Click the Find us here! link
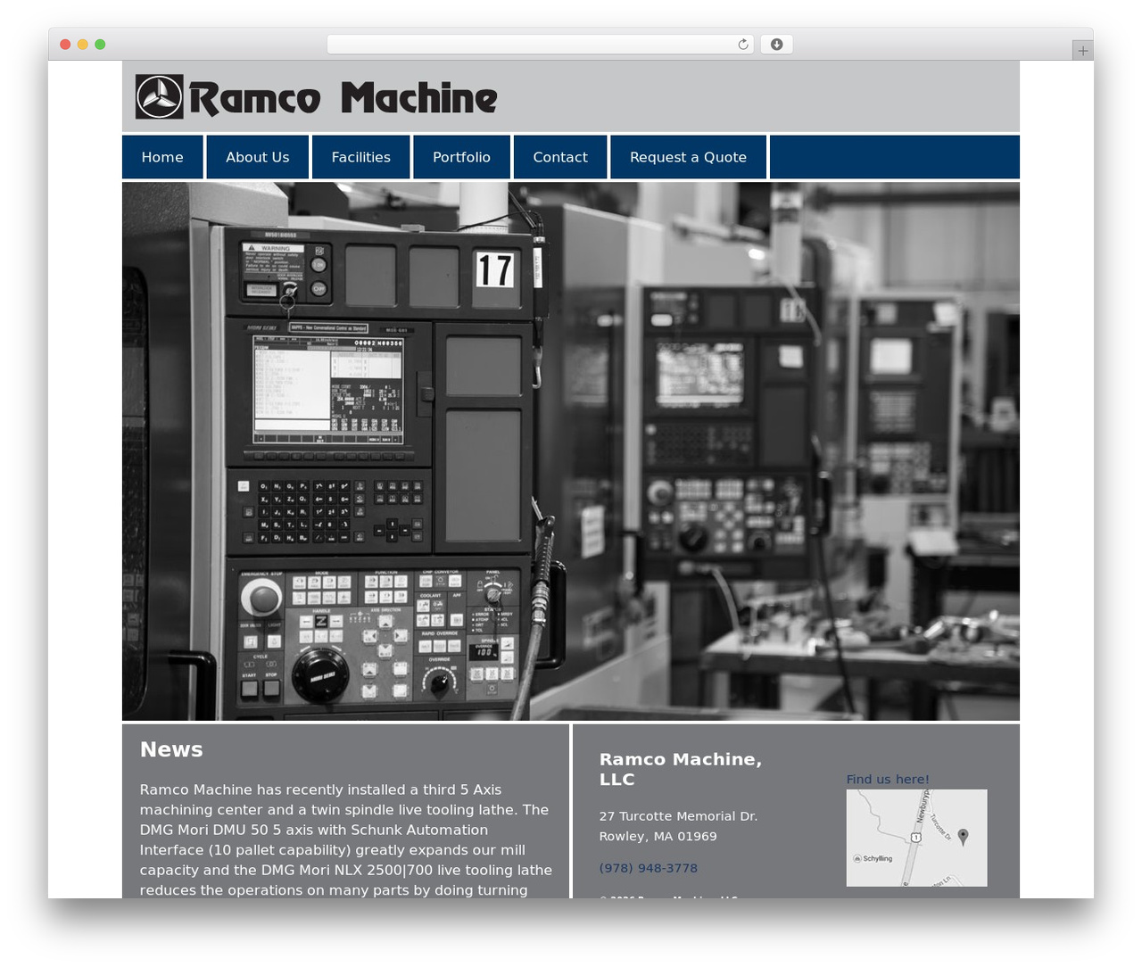The width and height of the screenshot is (1142, 967). tap(888, 779)
